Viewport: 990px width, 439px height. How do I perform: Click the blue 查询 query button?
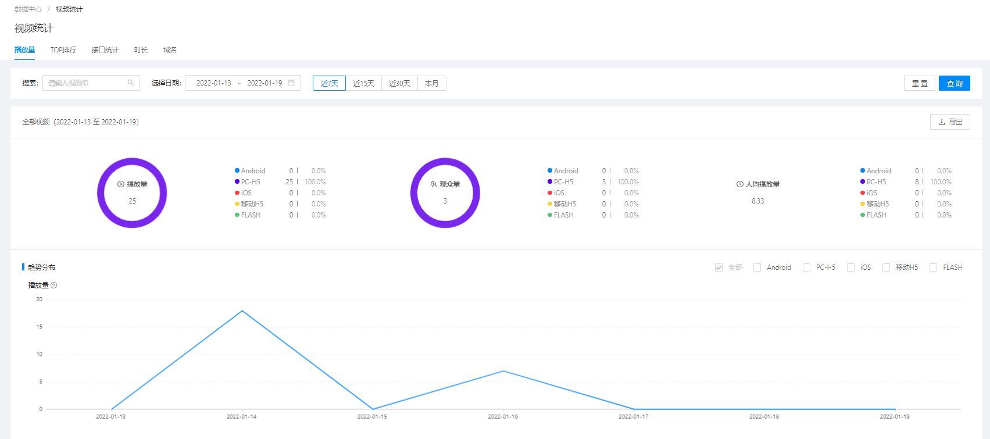tap(955, 83)
